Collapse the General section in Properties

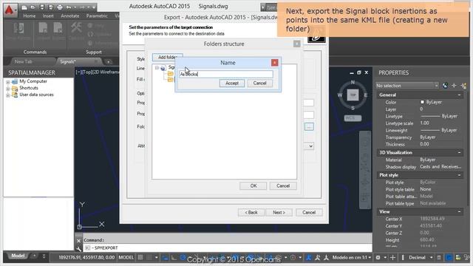(x=459, y=95)
